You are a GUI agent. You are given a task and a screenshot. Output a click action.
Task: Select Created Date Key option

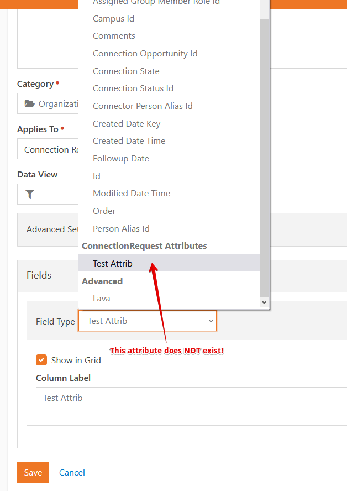(169, 124)
